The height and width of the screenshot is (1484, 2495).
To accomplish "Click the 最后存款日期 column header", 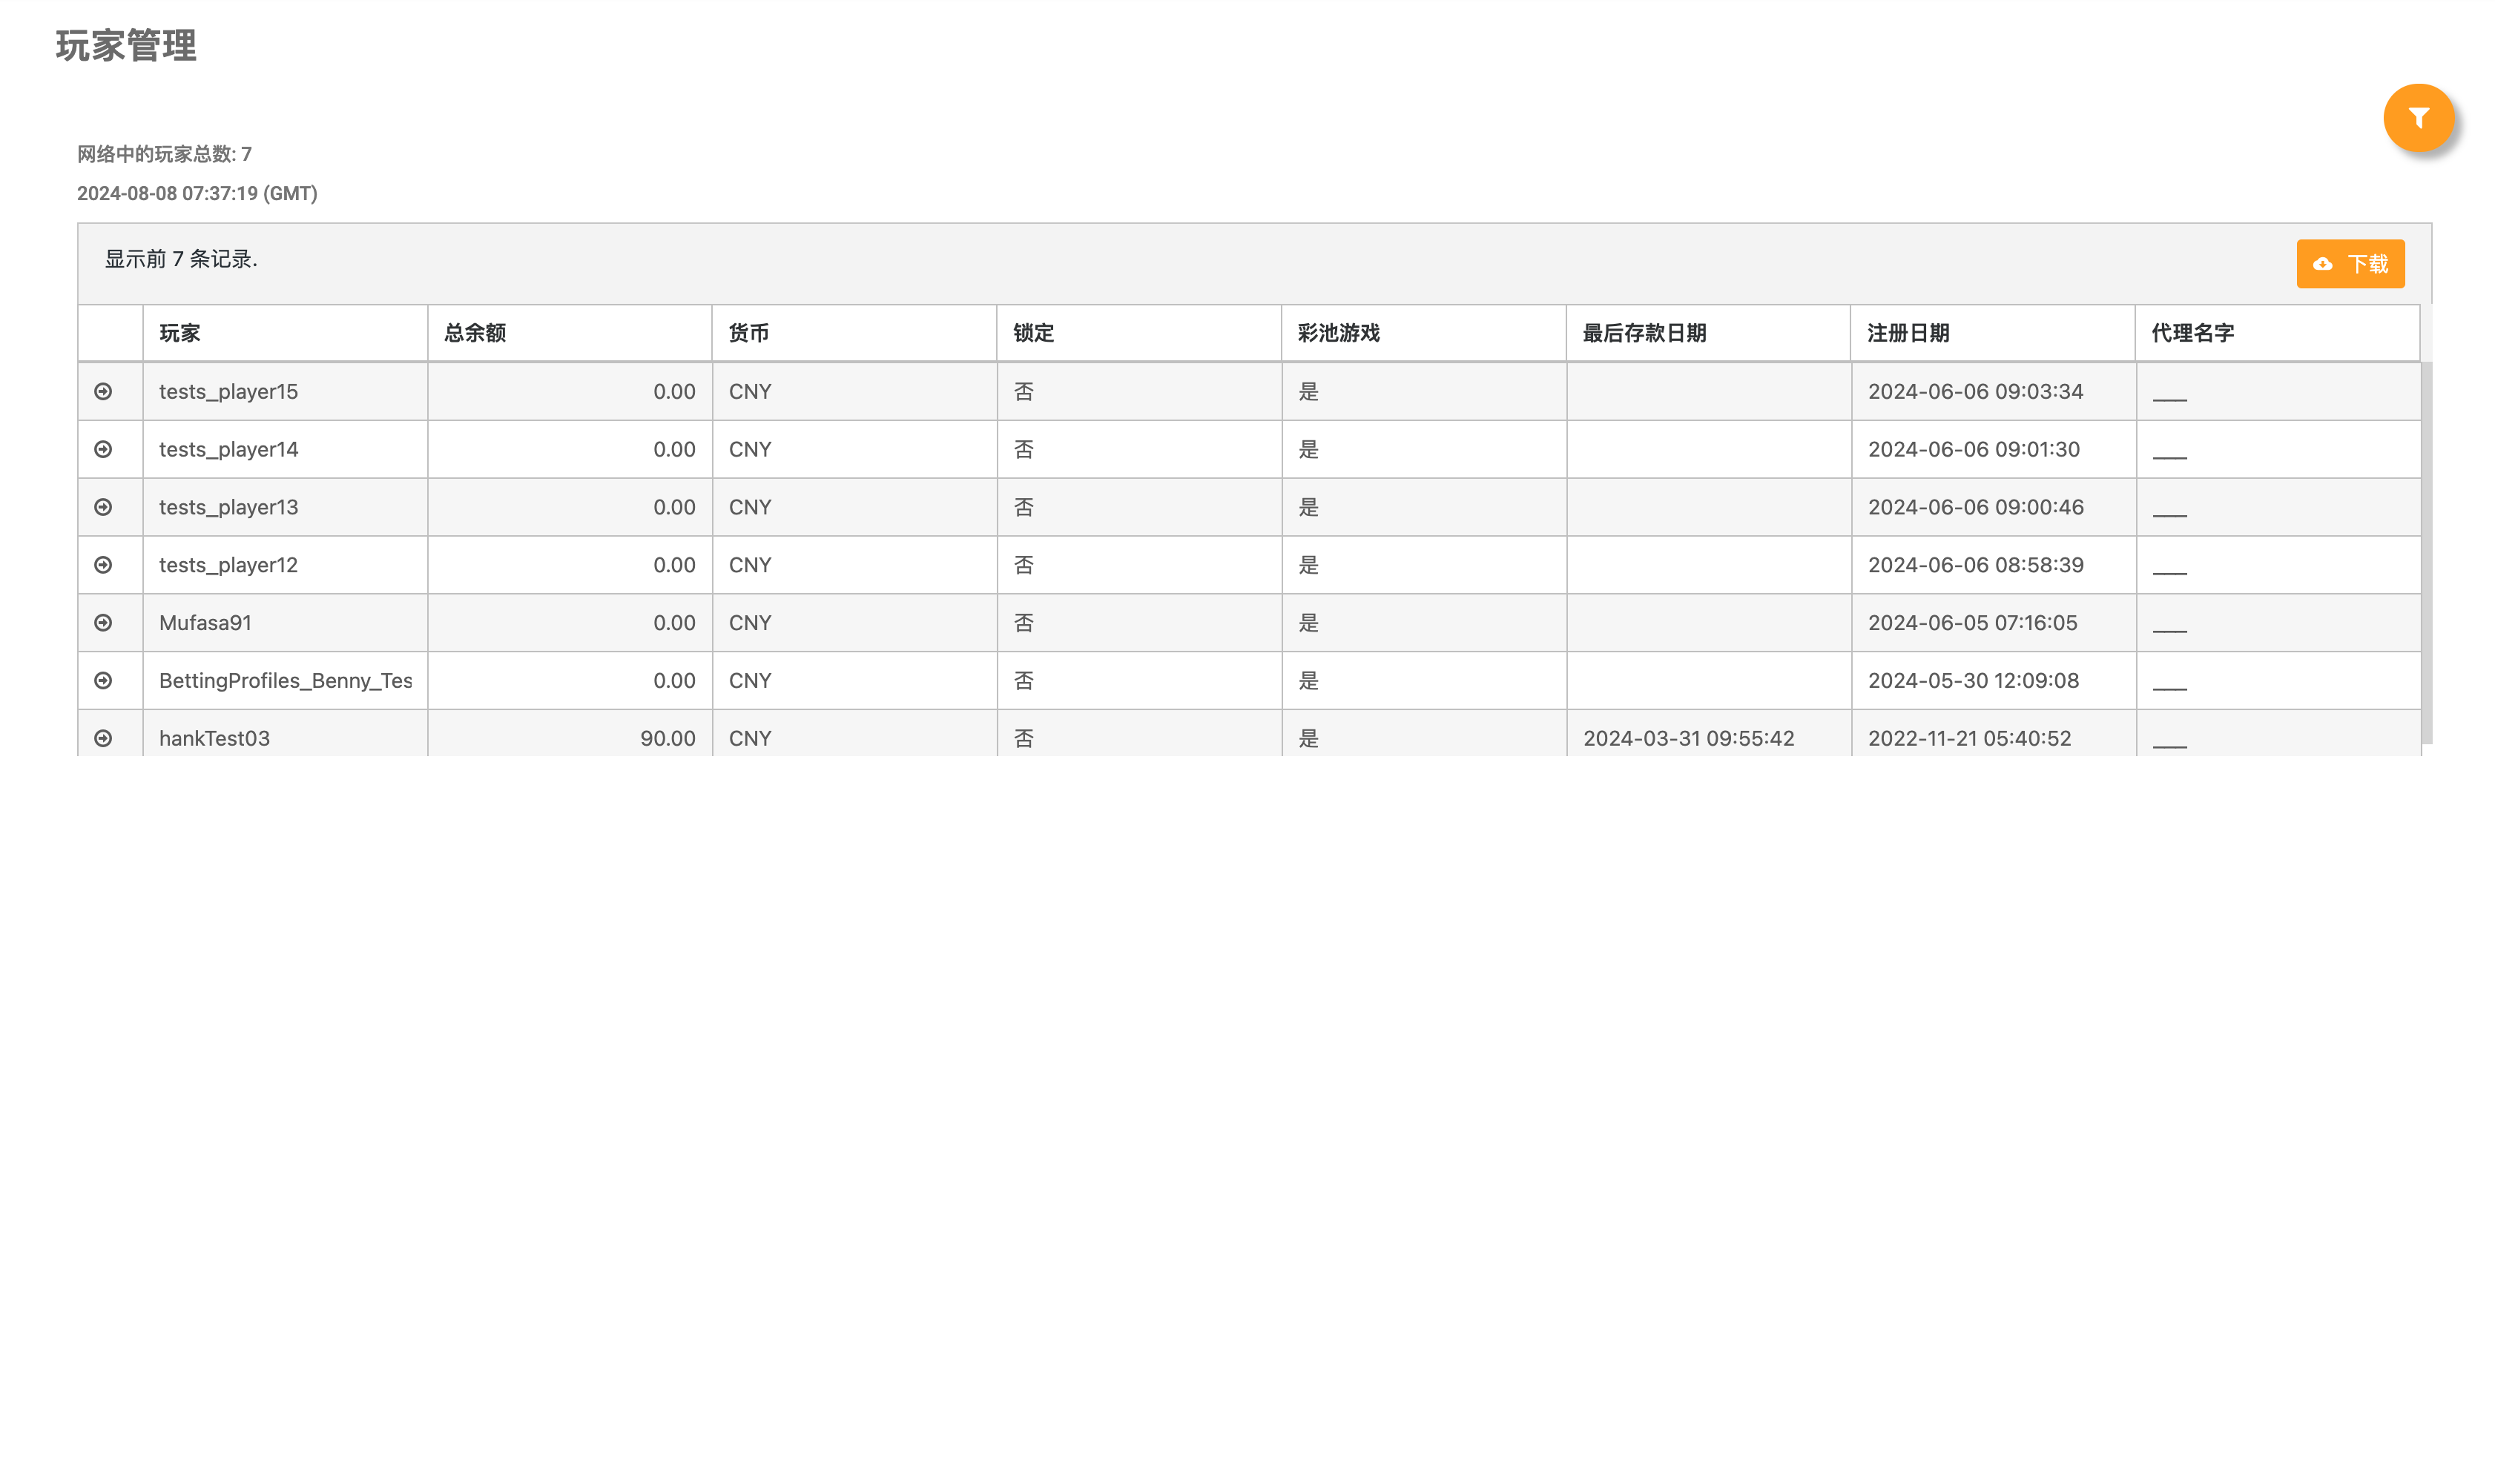I will [x=1644, y=333].
